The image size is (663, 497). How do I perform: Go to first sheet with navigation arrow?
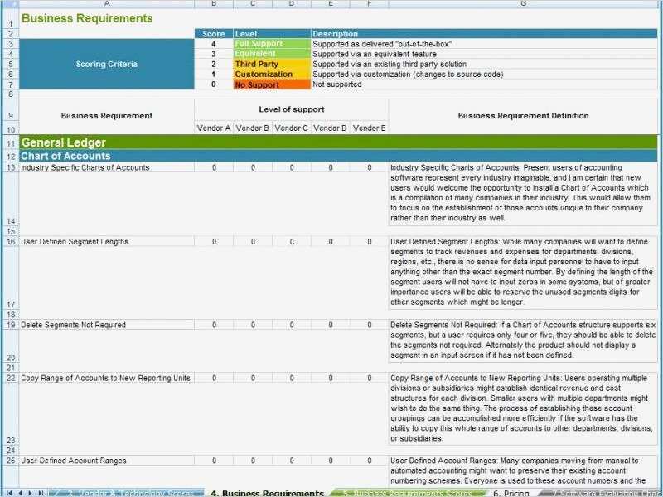(8, 493)
